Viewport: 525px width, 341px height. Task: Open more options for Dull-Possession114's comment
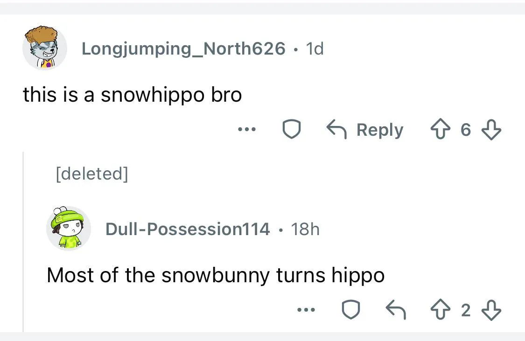pos(306,310)
